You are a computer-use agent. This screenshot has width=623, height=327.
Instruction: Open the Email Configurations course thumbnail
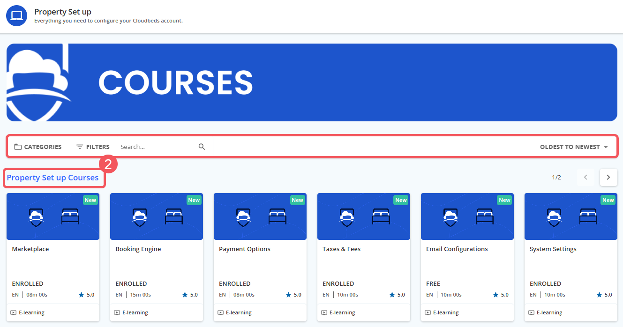[x=467, y=216]
